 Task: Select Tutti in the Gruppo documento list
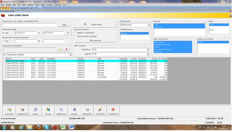(x=213, y=42)
